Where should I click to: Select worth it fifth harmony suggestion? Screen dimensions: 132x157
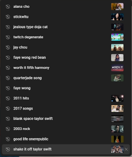66,68
